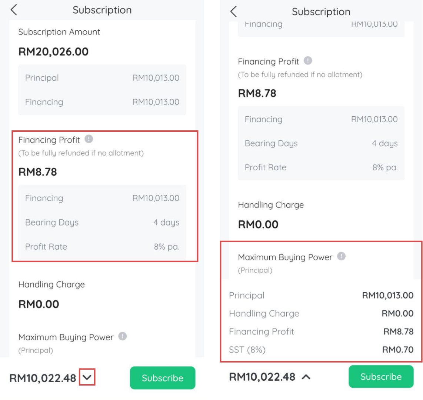The height and width of the screenshot is (400, 423).
Task: Click the RM20,026.00 subscription amount
Action: pyautogui.click(x=53, y=52)
